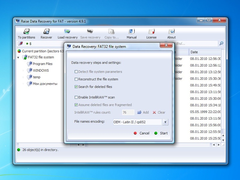Click the file list scroll left arrow
This screenshot has height=180, width=240.
tap(214, 145)
